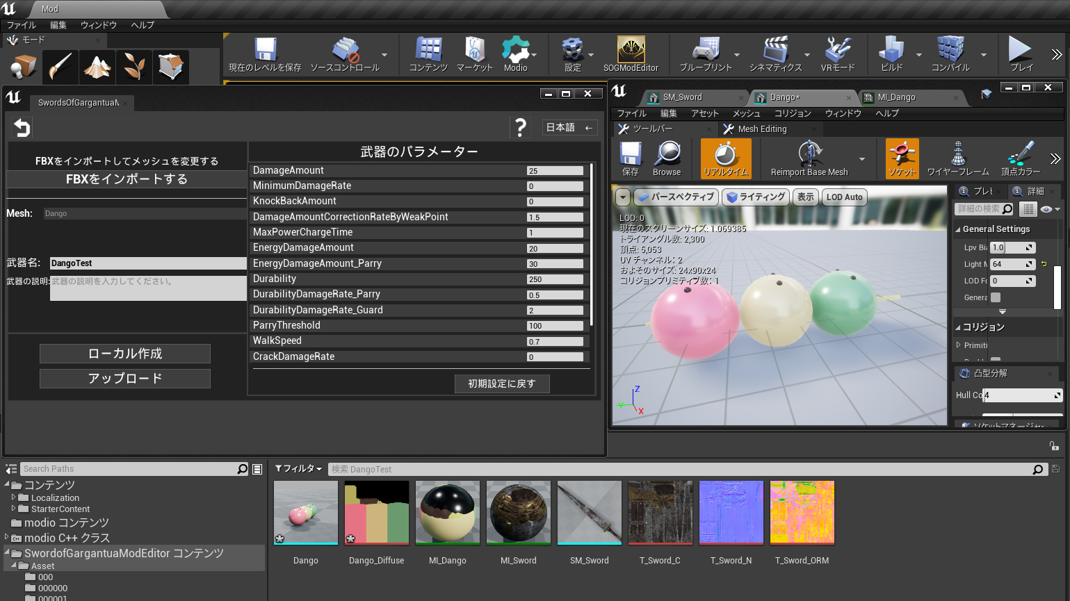This screenshot has width=1070, height=601.
Task: Open the フィルタ filter dropdown
Action: (298, 469)
